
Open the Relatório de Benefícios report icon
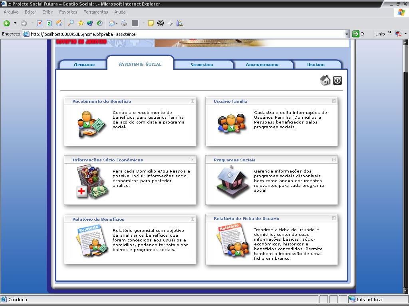(x=92, y=240)
